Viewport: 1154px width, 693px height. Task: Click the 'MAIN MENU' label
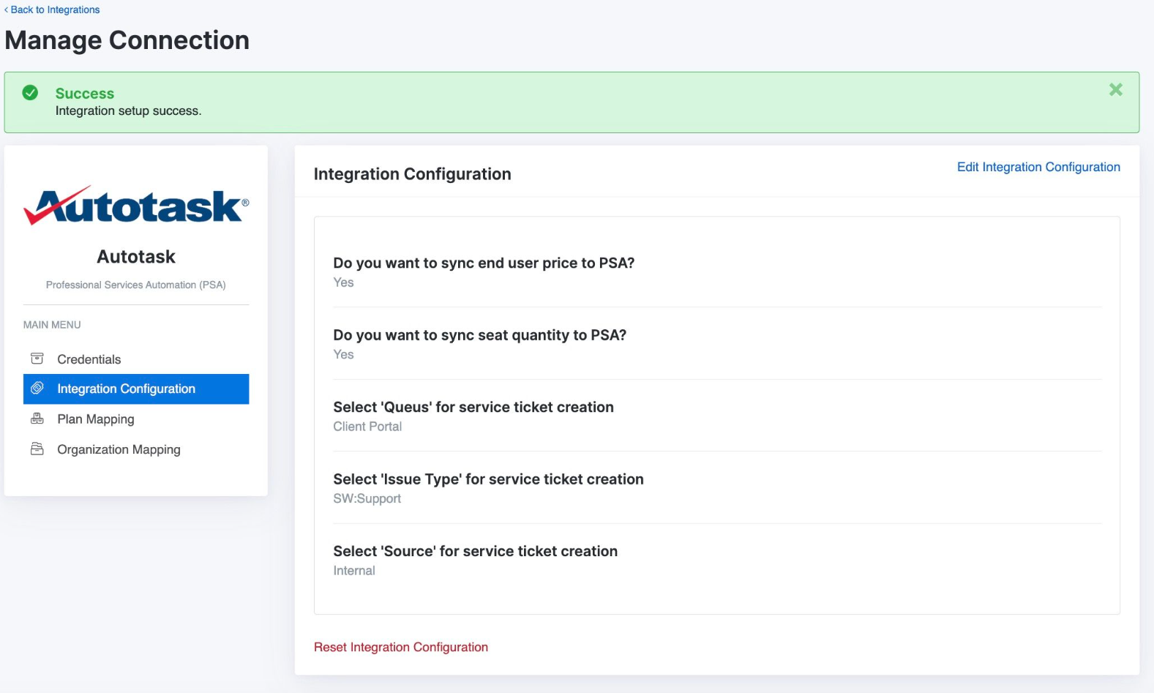point(52,325)
